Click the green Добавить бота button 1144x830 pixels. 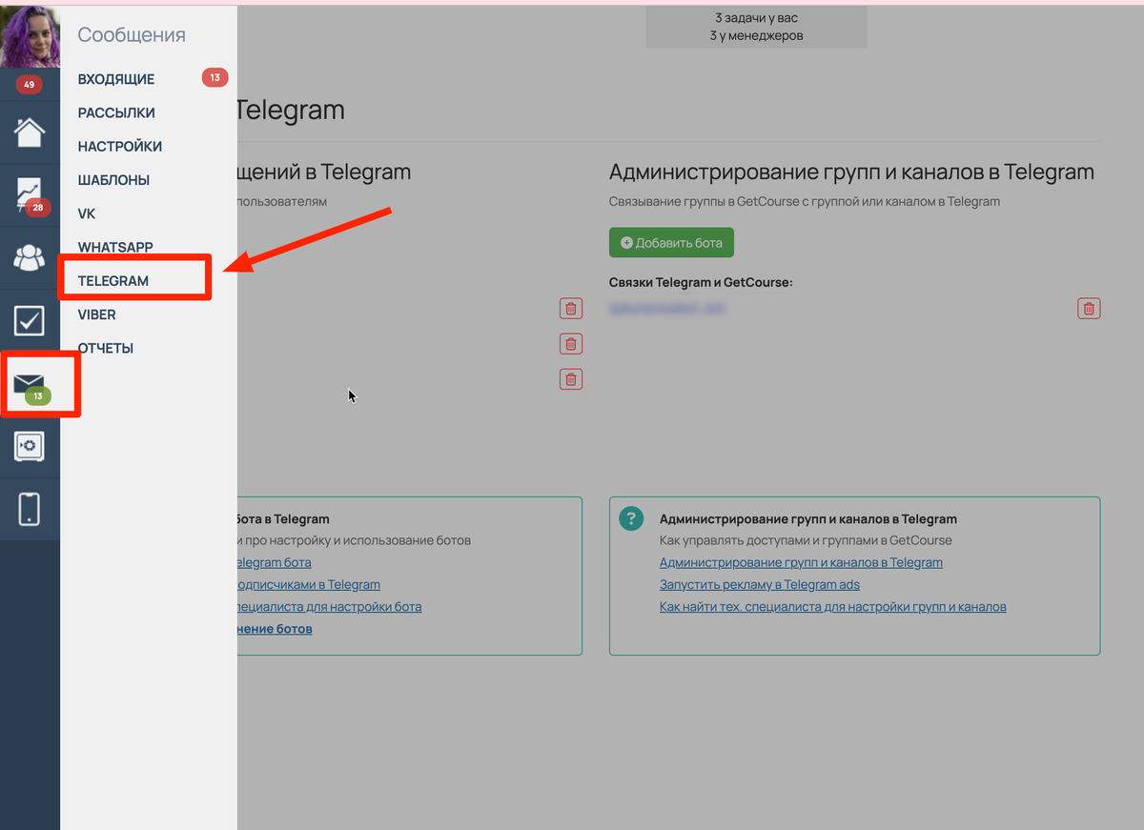pyautogui.click(x=671, y=242)
